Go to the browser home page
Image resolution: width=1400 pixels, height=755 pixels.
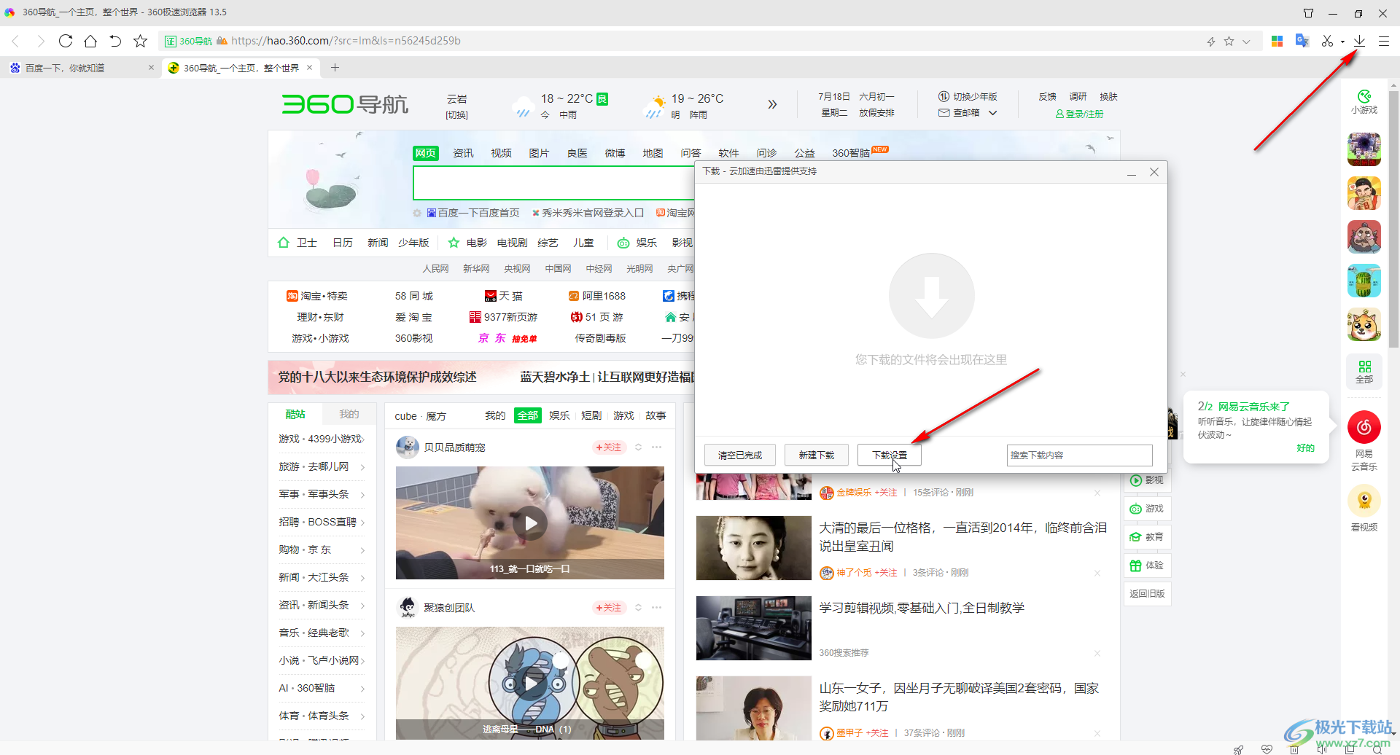pyautogui.click(x=90, y=41)
